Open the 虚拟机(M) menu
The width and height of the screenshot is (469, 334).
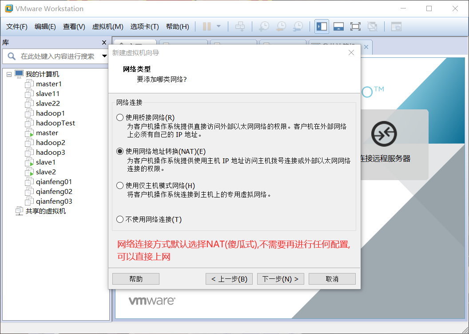click(x=107, y=27)
